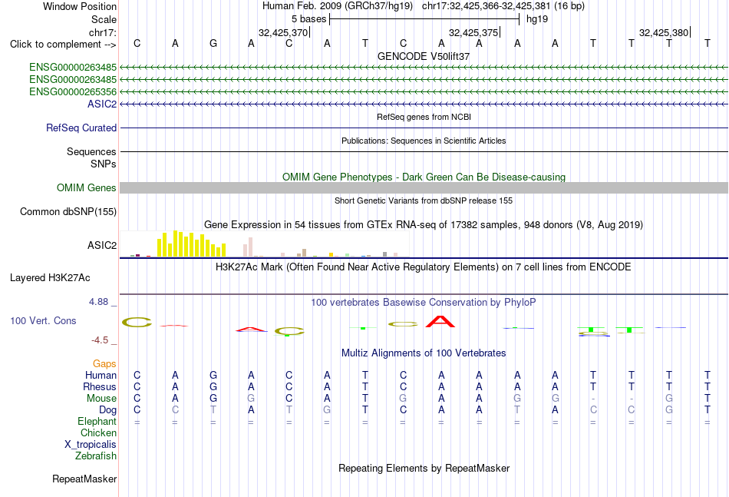Viewport: 729px width, 497px height.
Task: Select the Mouse alignment row label
Action: click(x=101, y=399)
